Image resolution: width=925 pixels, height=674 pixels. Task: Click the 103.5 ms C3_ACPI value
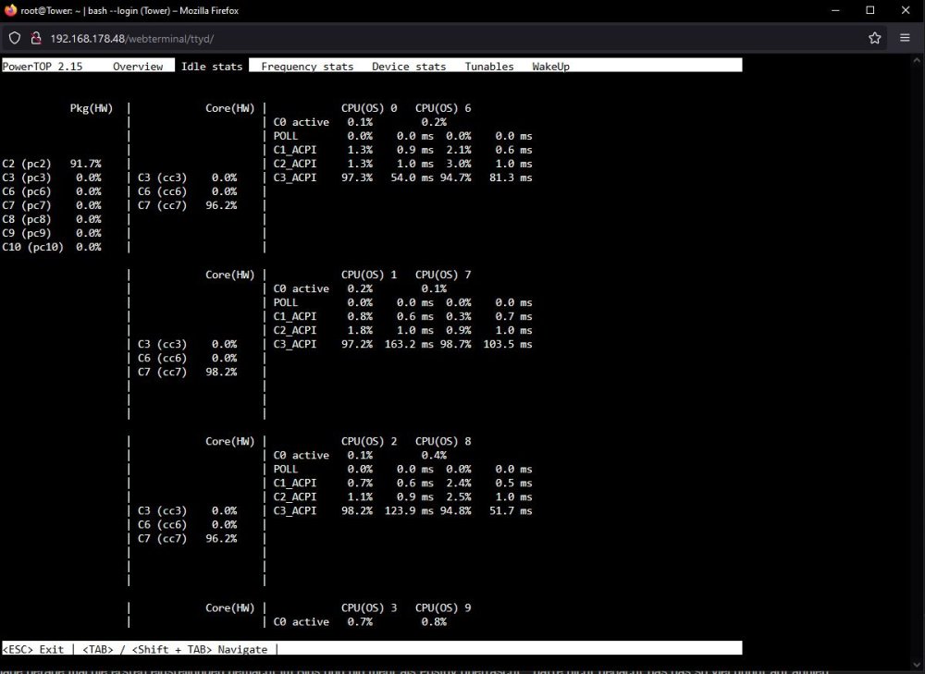tap(507, 344)
